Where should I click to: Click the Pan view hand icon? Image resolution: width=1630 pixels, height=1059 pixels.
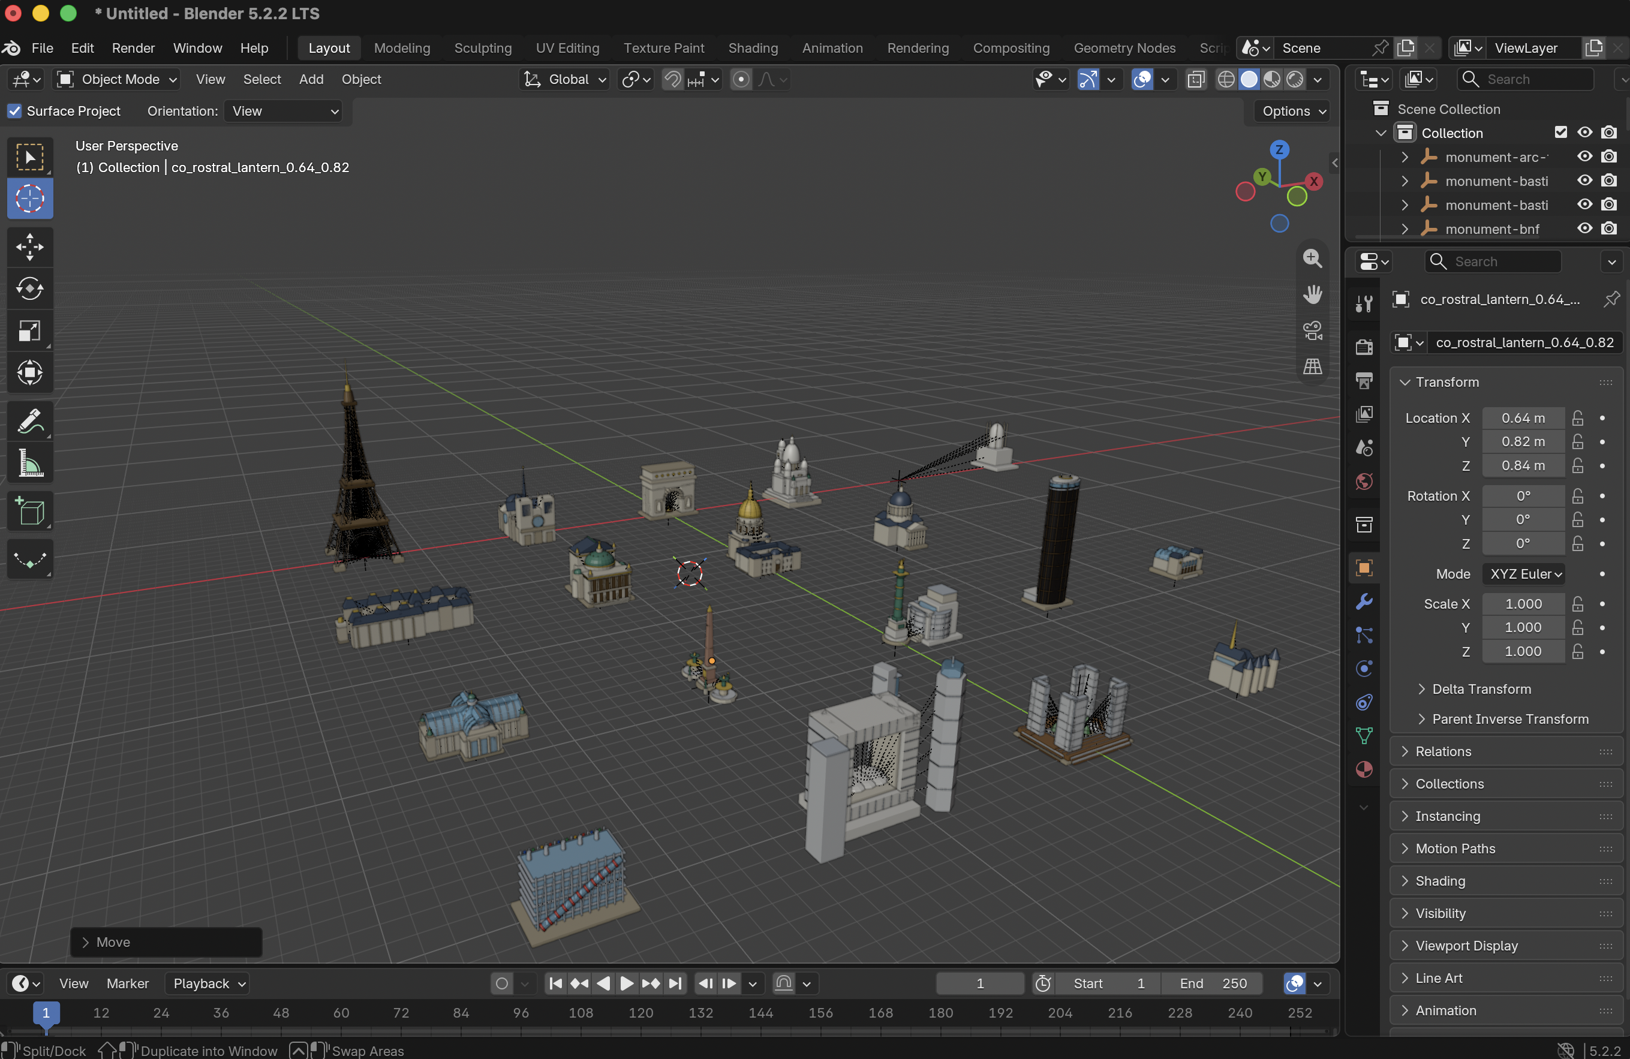pos(1312,294)
